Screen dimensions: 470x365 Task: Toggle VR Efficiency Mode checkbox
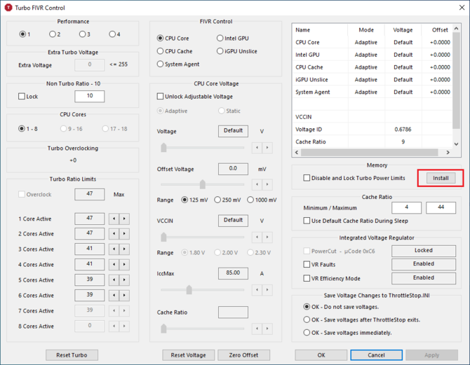[x=307, y=278]
